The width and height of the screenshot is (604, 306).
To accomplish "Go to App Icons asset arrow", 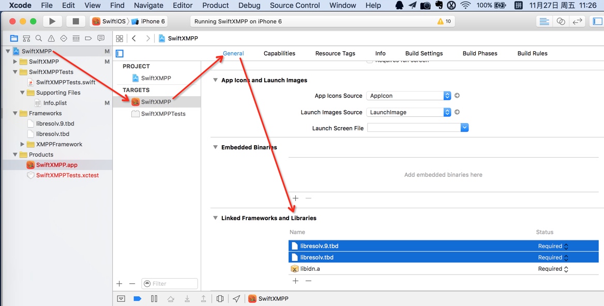I will point(457,96).
